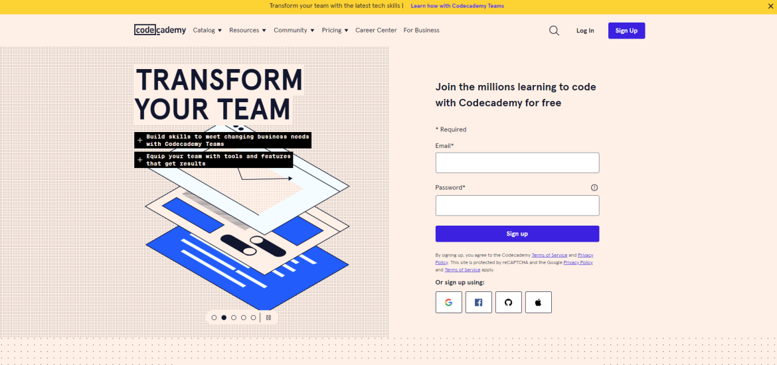Open the Codecademy logo homepage

point(160,30)
